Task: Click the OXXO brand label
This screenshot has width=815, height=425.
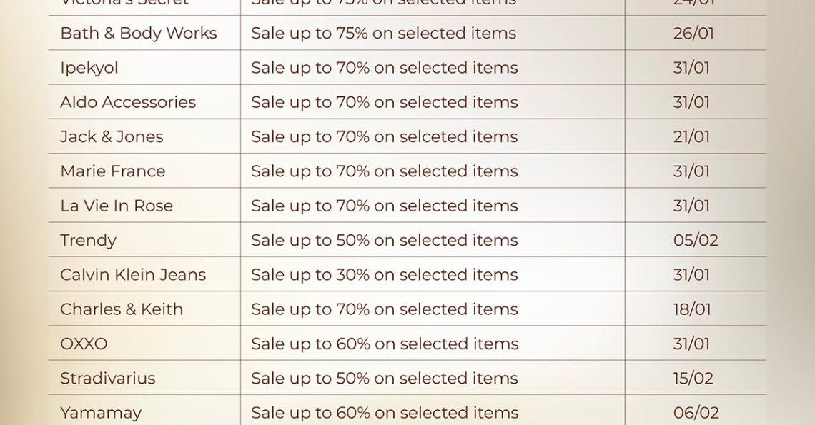Action: click(84, 344)
